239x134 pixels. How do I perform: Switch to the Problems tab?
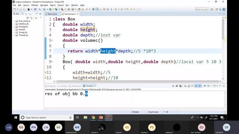[x=50, y=86]
